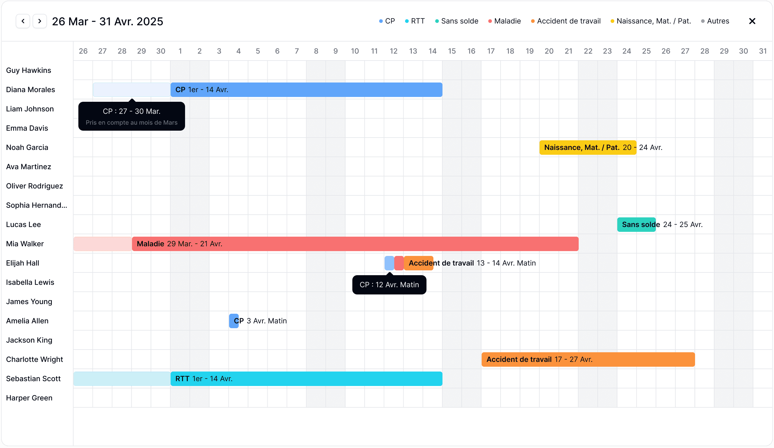Click Mia Walker's Maladie absence bar
The height and width of the screenshot is (448, 774).
[x=355, y=244]
